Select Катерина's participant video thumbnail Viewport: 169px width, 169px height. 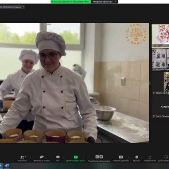pyautogui.click(x=161, y=60)
